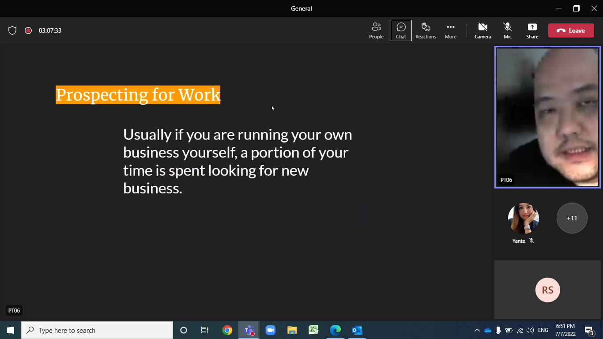Viewport: 603px width, 339px height.
Task: Open the ENG language switcher
Action: [x=543, y=330]
